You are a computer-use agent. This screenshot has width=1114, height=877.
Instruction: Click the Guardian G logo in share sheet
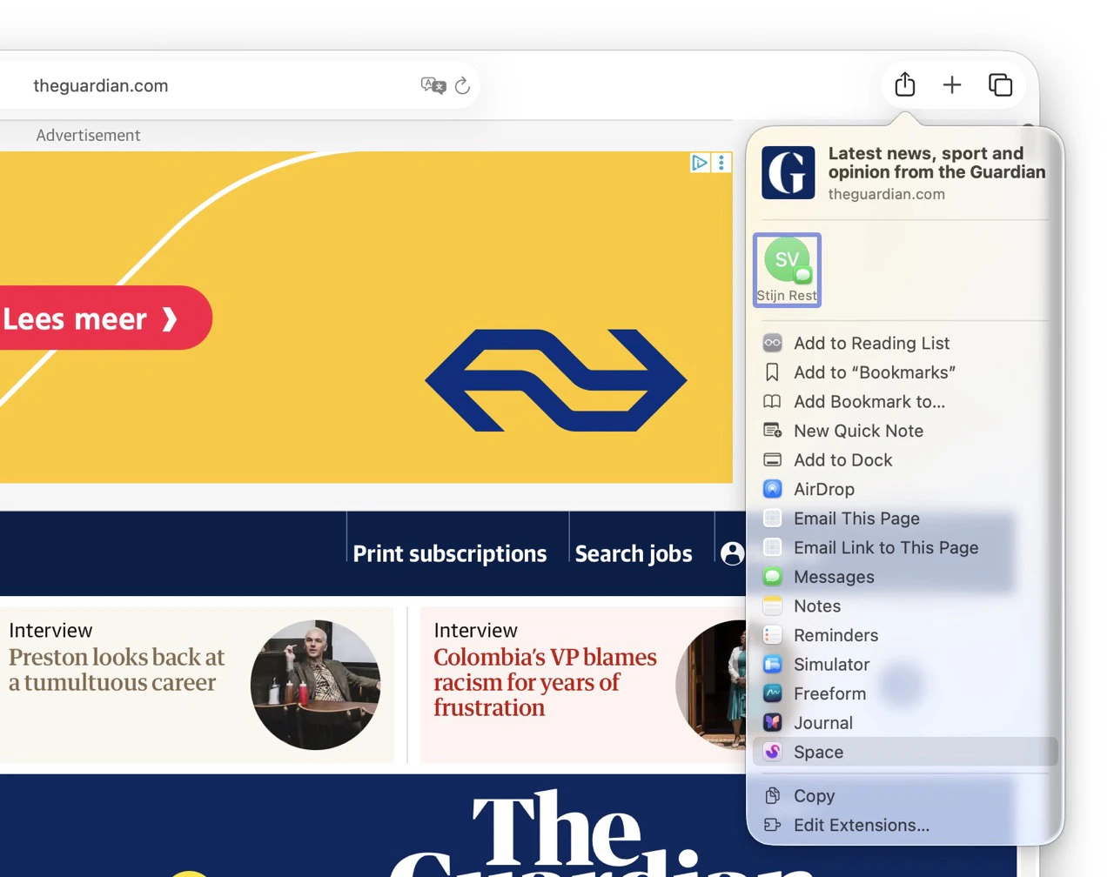coord(789,172)
